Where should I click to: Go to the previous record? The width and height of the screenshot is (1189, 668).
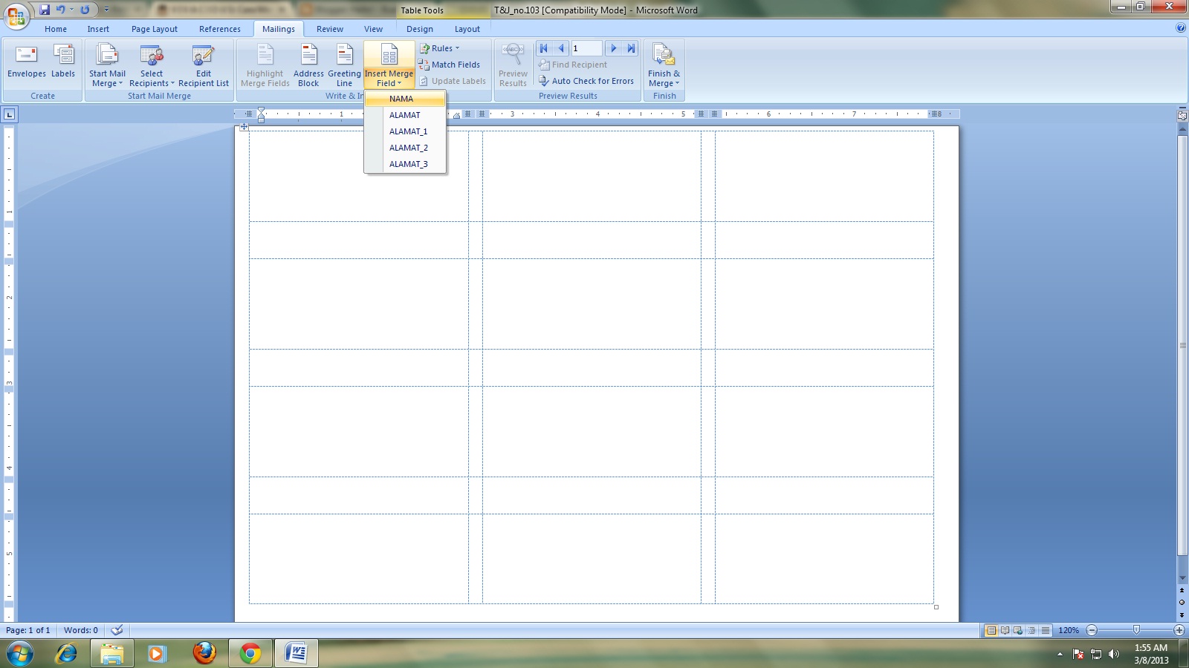coord(561,48)
